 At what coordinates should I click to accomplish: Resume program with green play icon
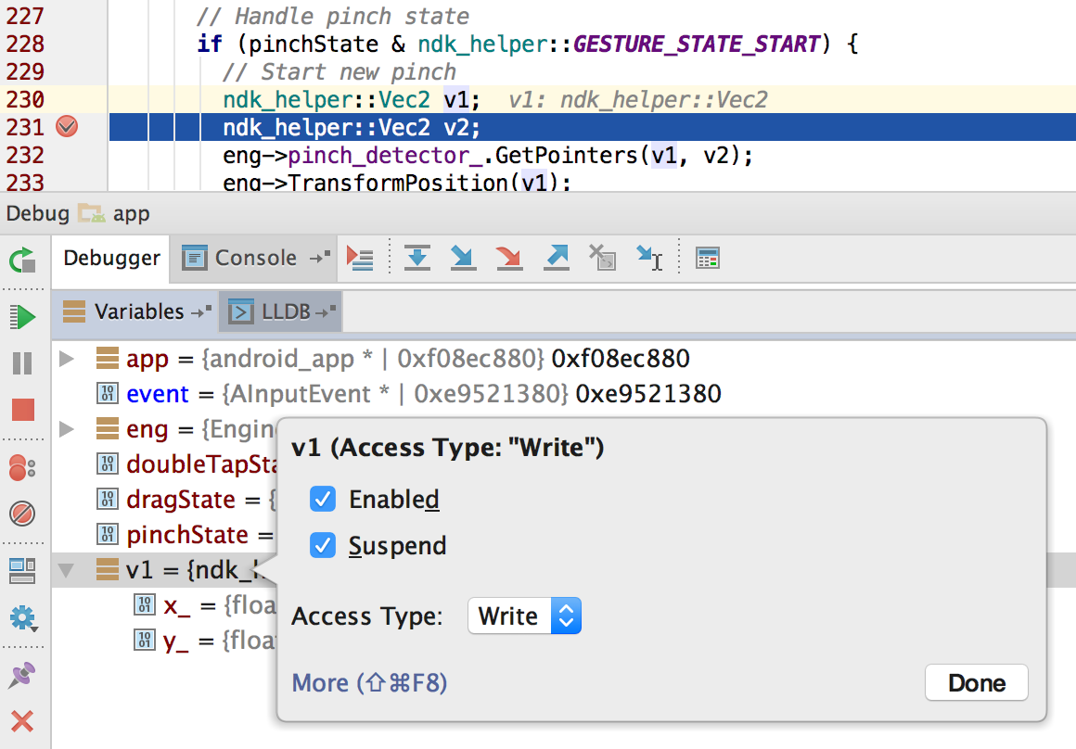click(22, 317)
